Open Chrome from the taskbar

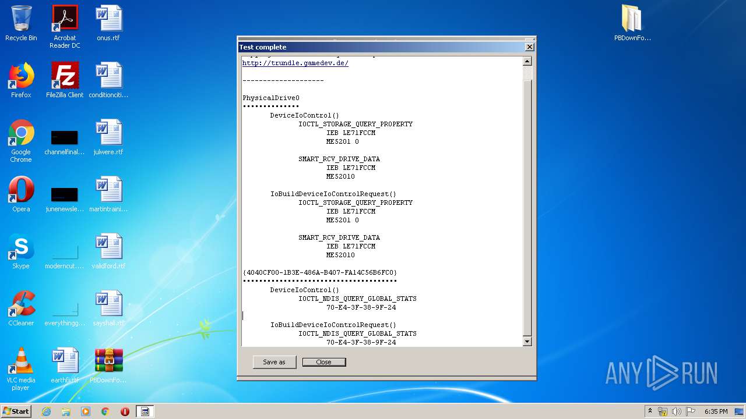(x=105, y=411)
